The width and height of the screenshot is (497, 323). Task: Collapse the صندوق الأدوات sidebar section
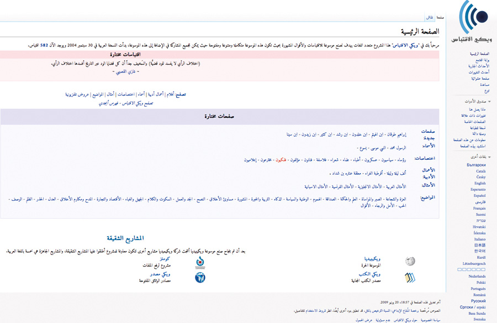pos(489,102)
